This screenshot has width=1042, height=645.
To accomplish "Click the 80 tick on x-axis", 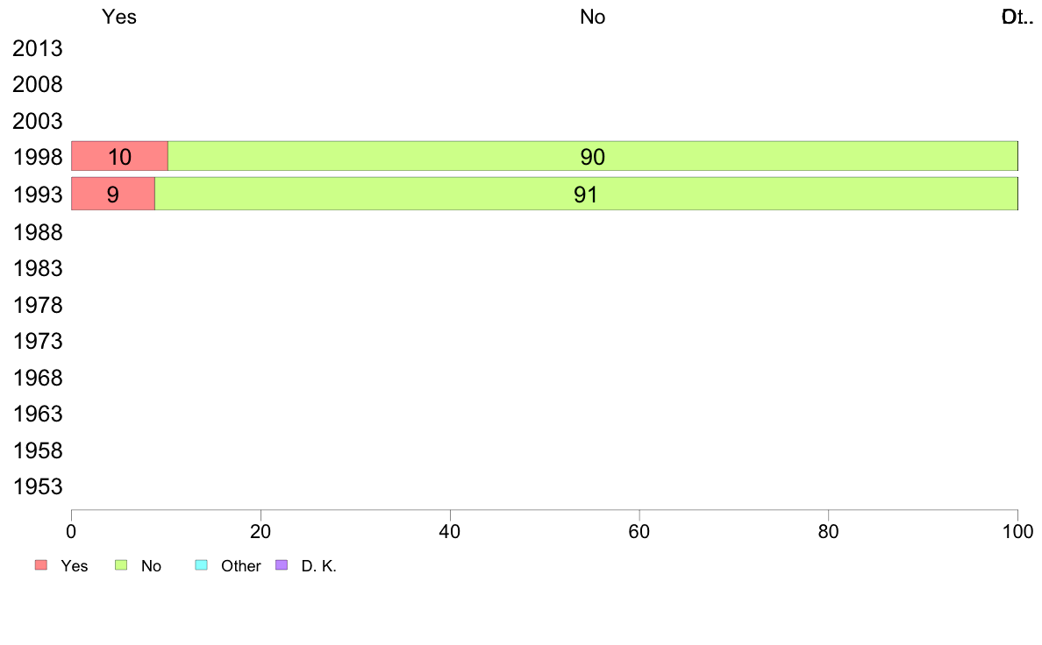I will 828,531.
